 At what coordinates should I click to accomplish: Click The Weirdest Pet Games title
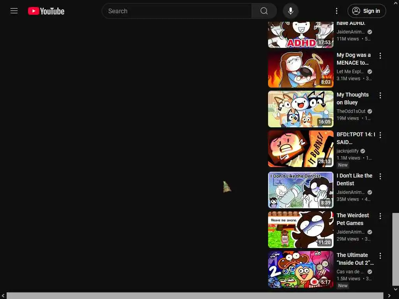click(x=353, y=219)
